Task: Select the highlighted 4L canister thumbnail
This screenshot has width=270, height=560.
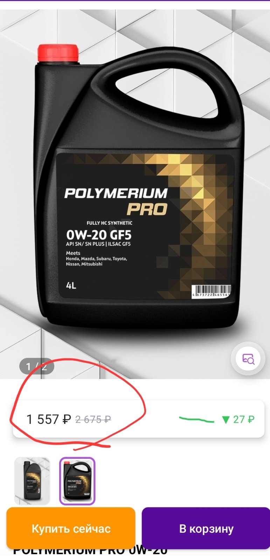Action: (77, 481)
